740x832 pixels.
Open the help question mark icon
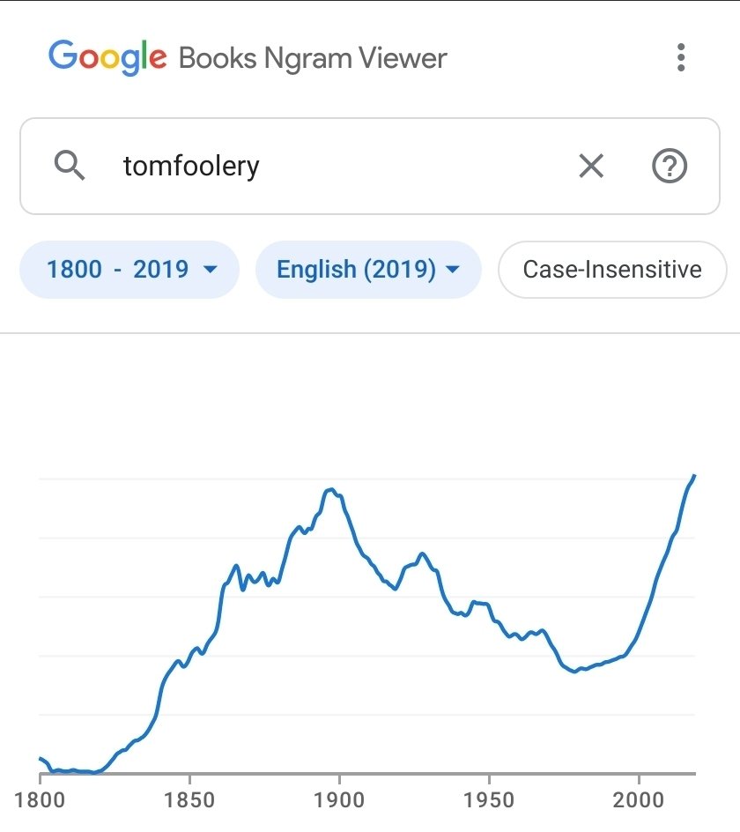[670, 166]
